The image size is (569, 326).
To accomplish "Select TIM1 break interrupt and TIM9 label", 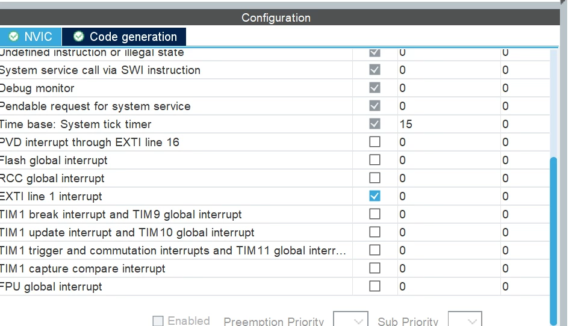I will 121,214.
